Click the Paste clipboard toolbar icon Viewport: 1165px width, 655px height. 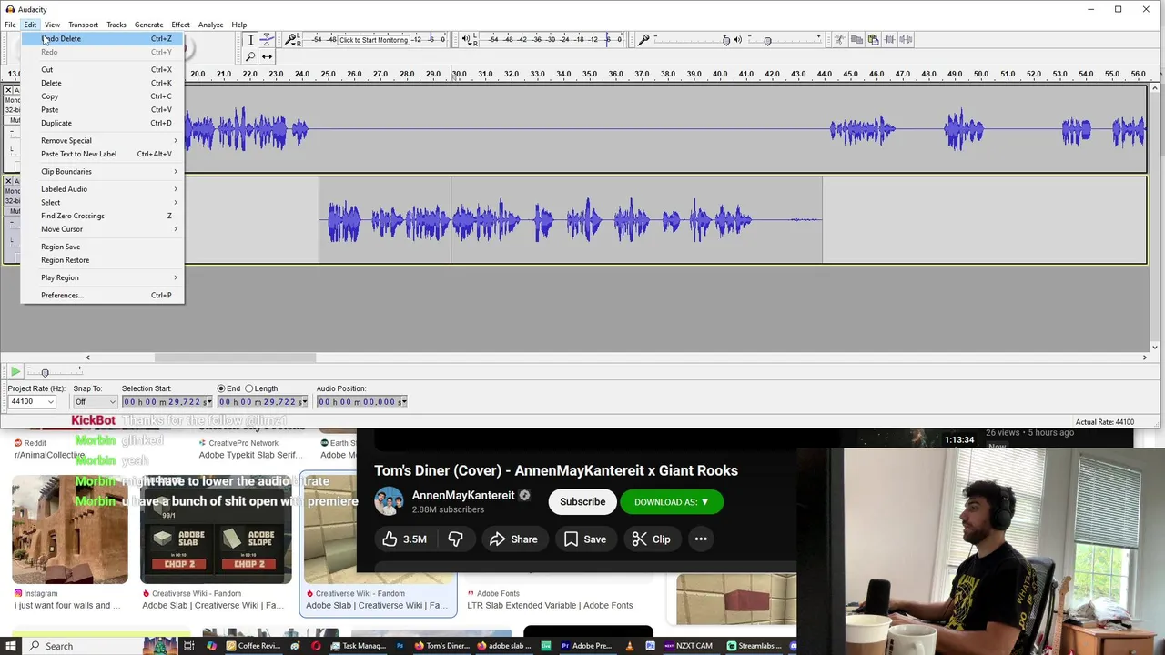[x=873, y=39]
